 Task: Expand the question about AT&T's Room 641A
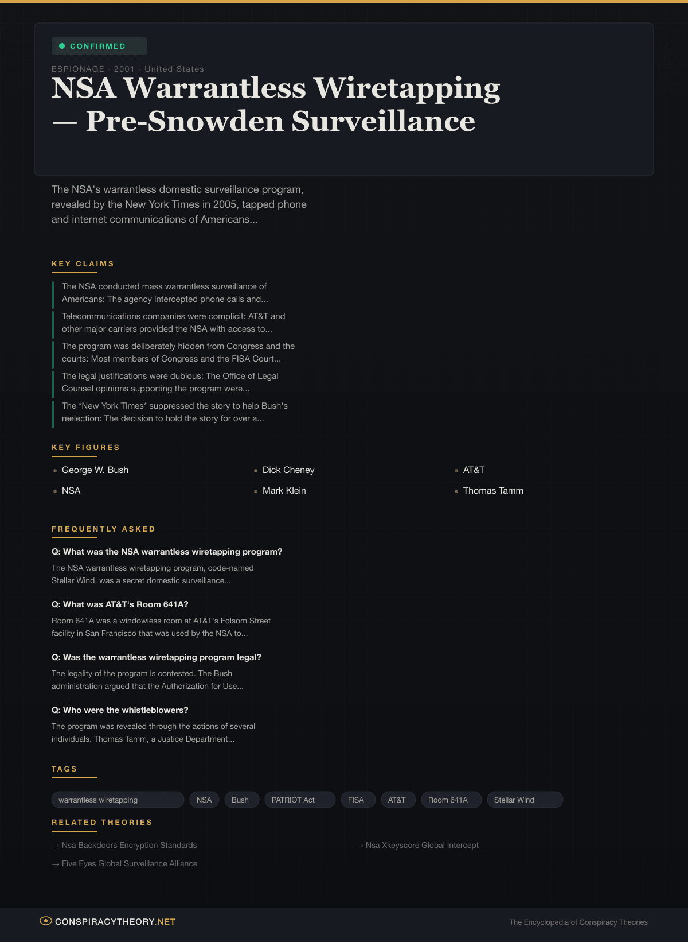120,604
